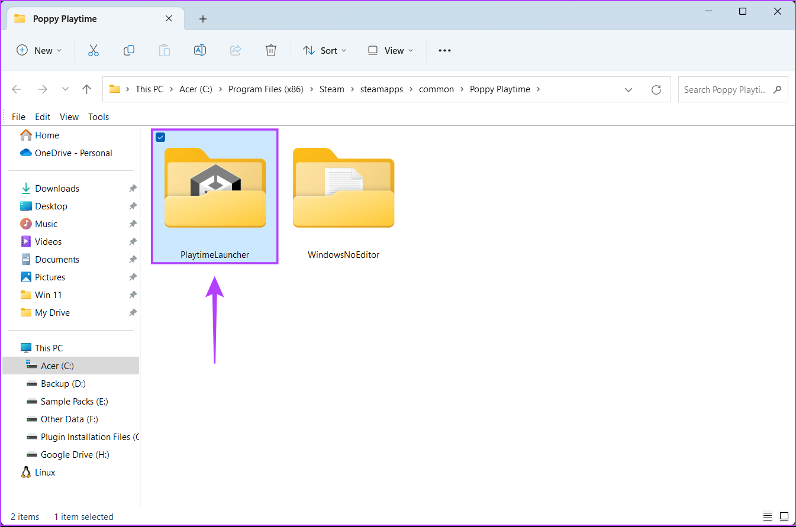Select the Poppy Playtime tab
Viewport: 796px width, 527px height.
(x=95, y=18)
